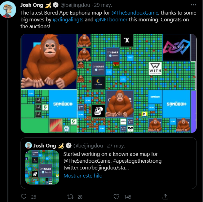Image resolution: width=203 pixels, height=202 pixels.
Task: Open the 29 may. timestamp link
Action: (103, 5)
